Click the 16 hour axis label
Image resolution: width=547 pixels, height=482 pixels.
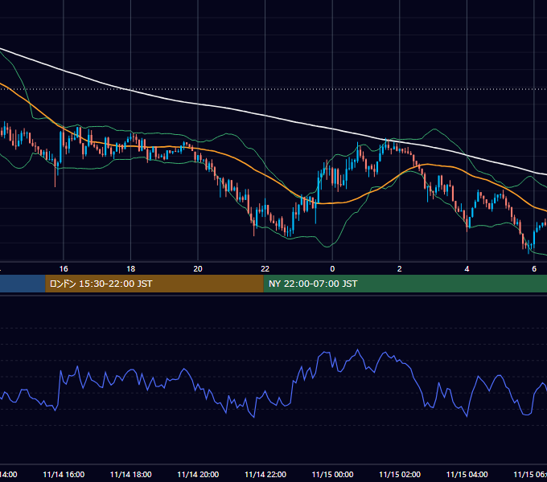pyautogui.click(x=64, y=269)
